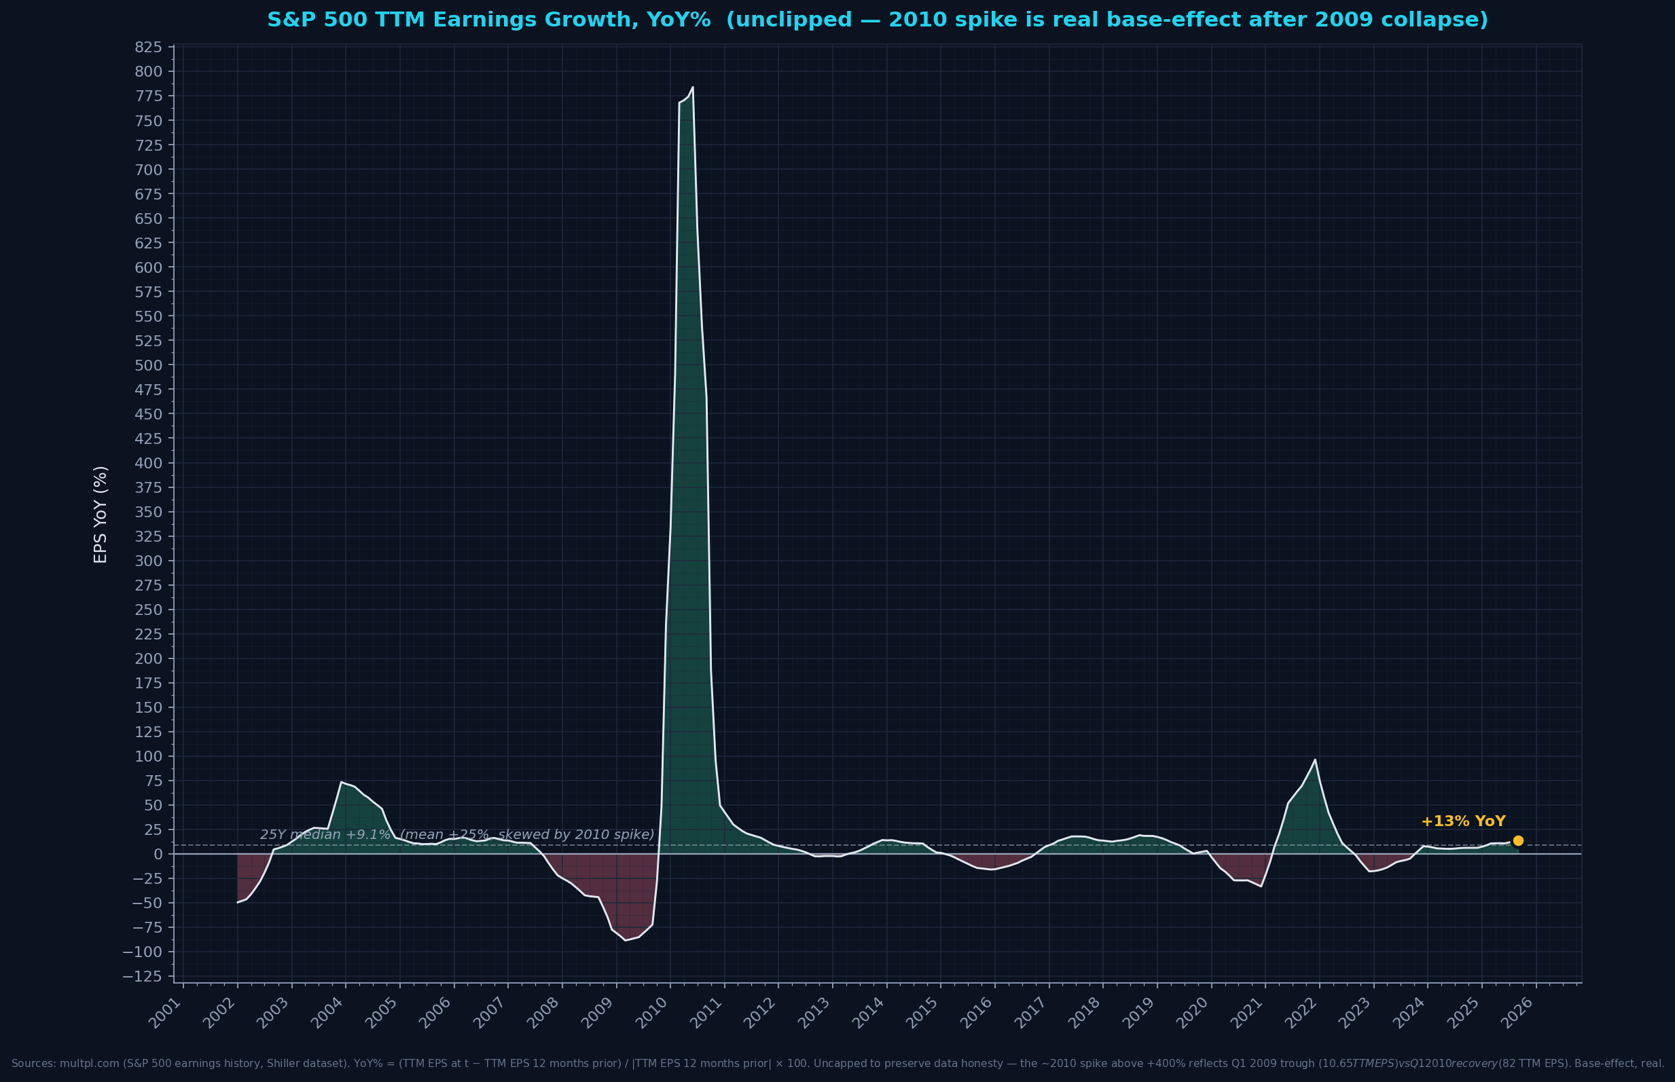
Task: Click the +13% YoY annotation label
Action: pyautogui.click(x=1464, y=821)
